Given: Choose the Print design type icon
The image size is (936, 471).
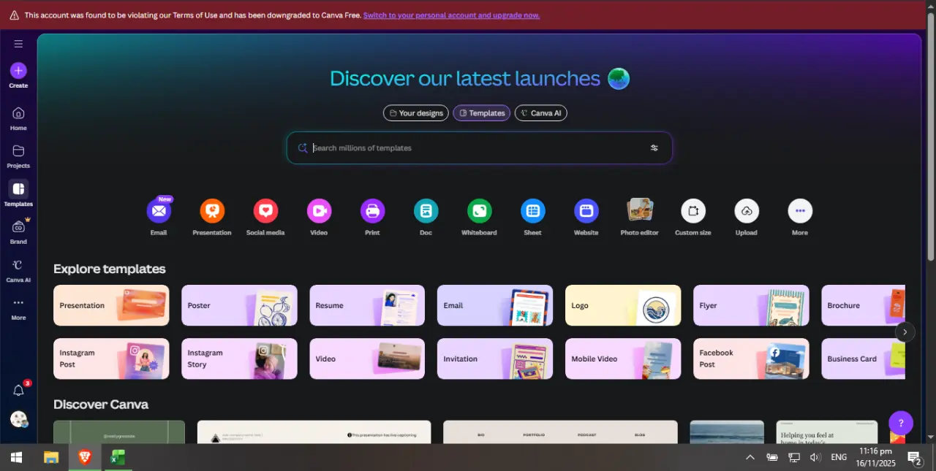Looking at the screenshot, I should tap(372, 211).
